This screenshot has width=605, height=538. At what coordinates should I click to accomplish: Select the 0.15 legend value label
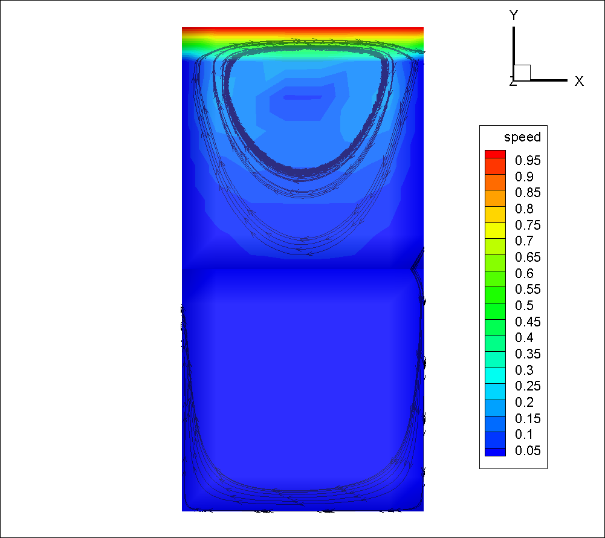528,418
